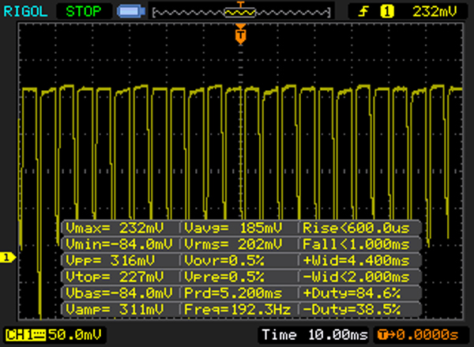
Task: Click the yellow channel 1 trigger source badge
Action: [387, 12]
